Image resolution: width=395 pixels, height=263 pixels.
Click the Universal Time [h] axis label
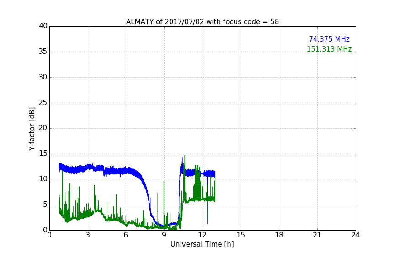202,244
